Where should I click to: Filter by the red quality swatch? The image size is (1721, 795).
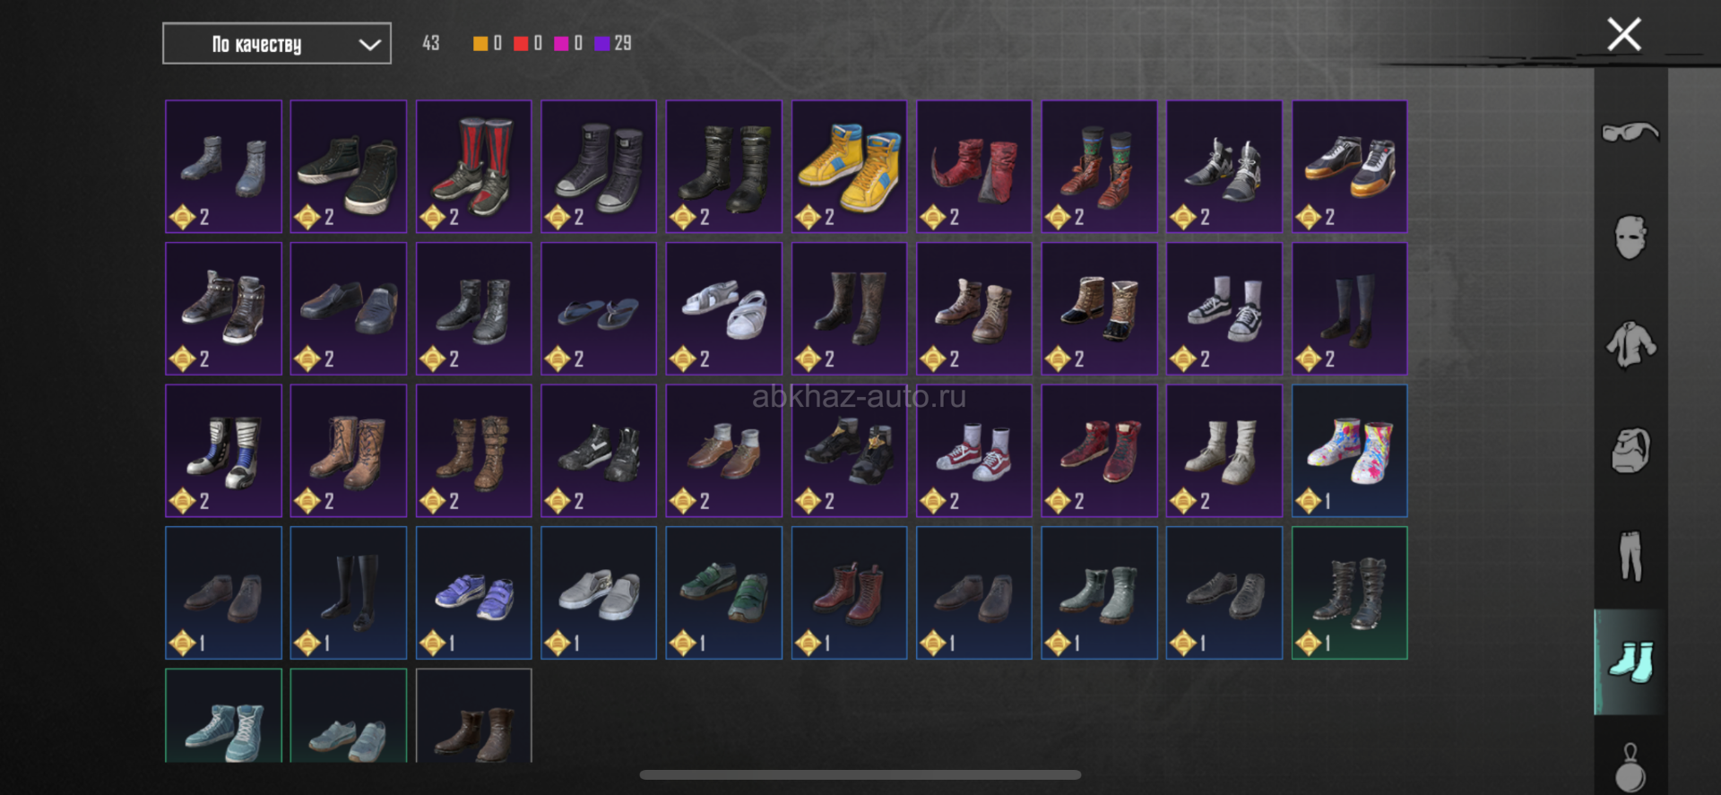click(521, 43)
